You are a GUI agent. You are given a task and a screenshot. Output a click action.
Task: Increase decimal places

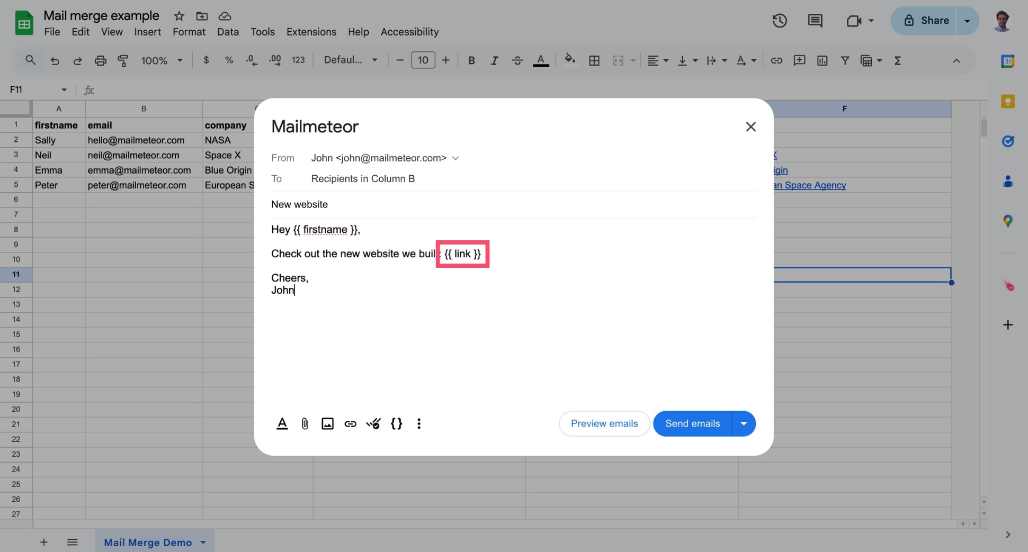coord(275,60)
